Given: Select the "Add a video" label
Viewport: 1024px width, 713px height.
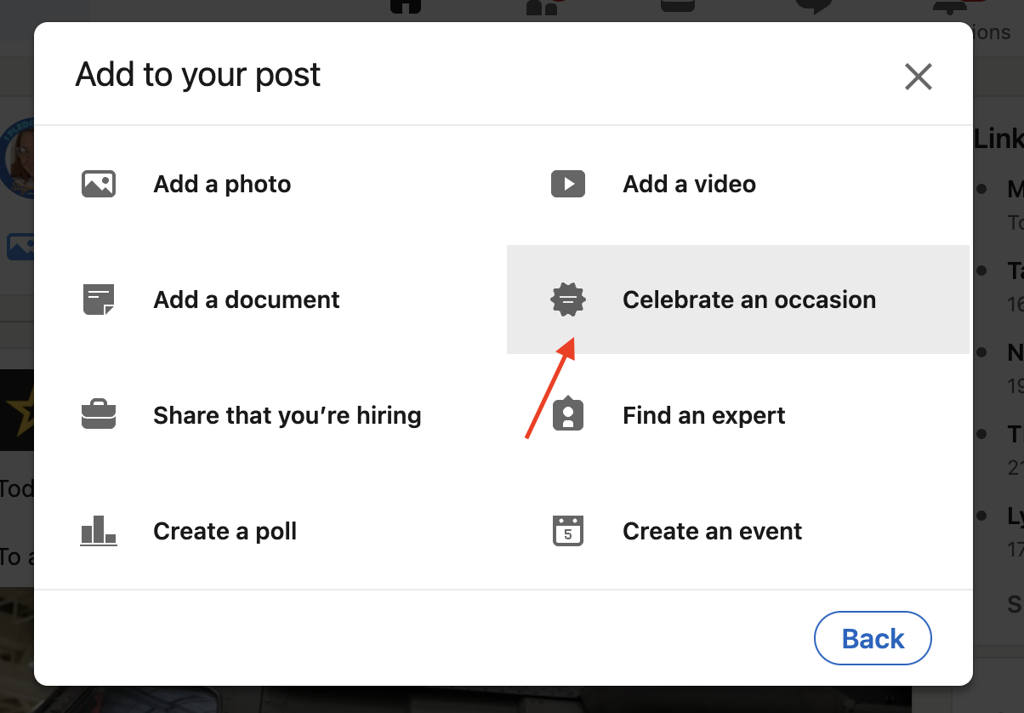Looking at the screenshot, I should [x=689, y=184].
